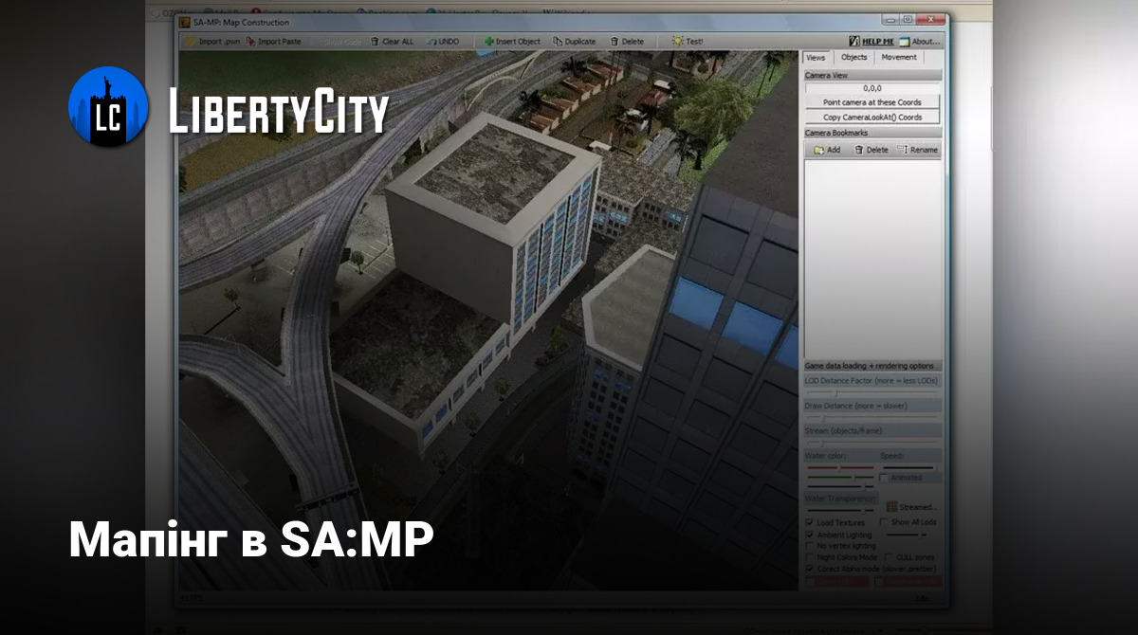This screenshot has width=1138, height=635.
Task: Click Copy CameraLookAt() Coords button
Action: (872, 118)
